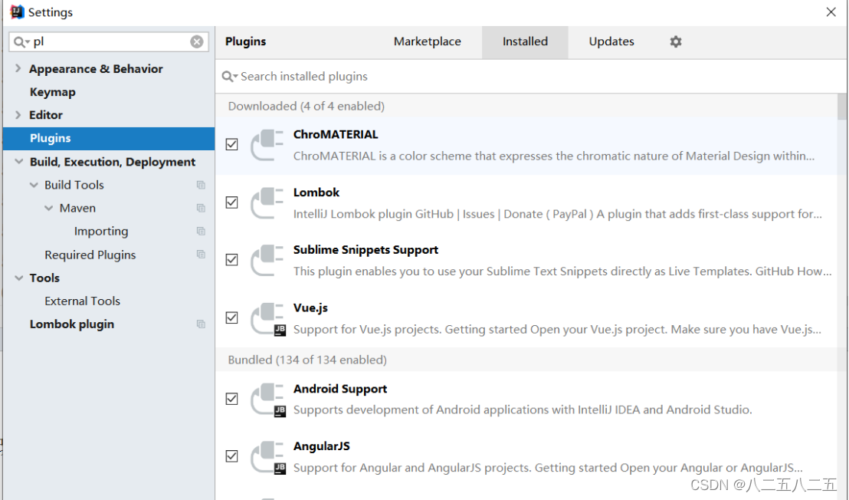Image resolution: width=849 pixels, height=500 pixels.
Task: Uncheck the AngularJS plugin
Action: 231,456
